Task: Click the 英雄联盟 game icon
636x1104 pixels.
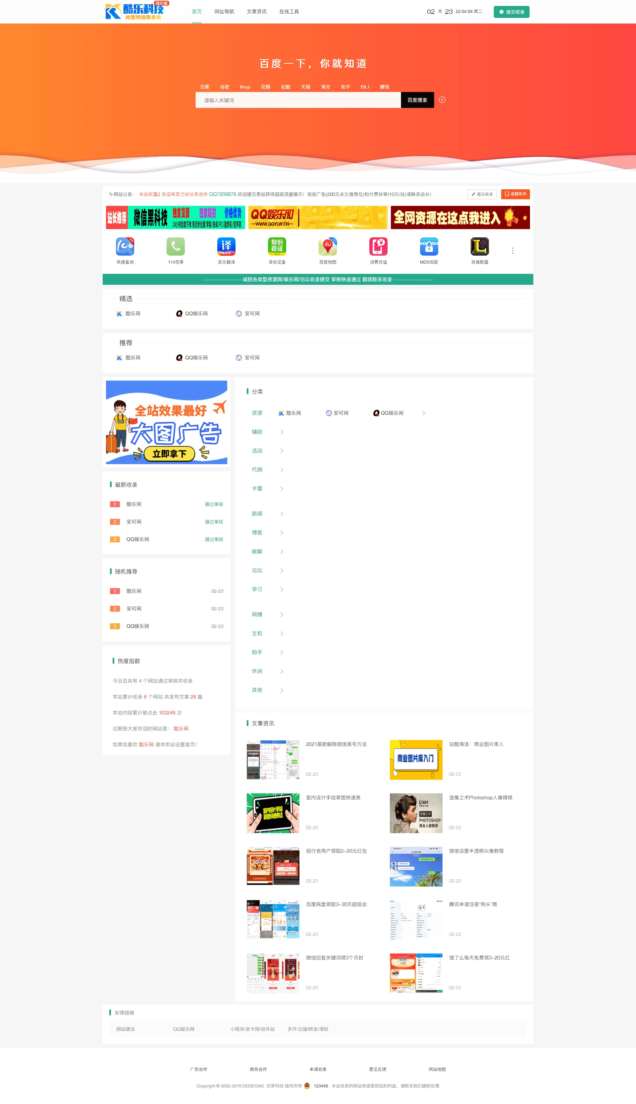Action: click(480, 247)
